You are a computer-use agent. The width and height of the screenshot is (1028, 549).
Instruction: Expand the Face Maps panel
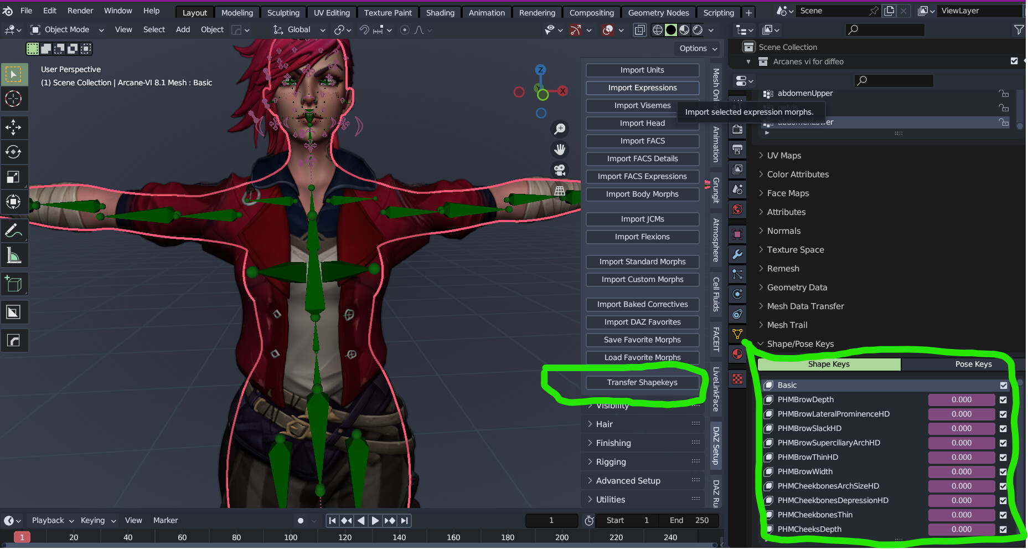788,193
